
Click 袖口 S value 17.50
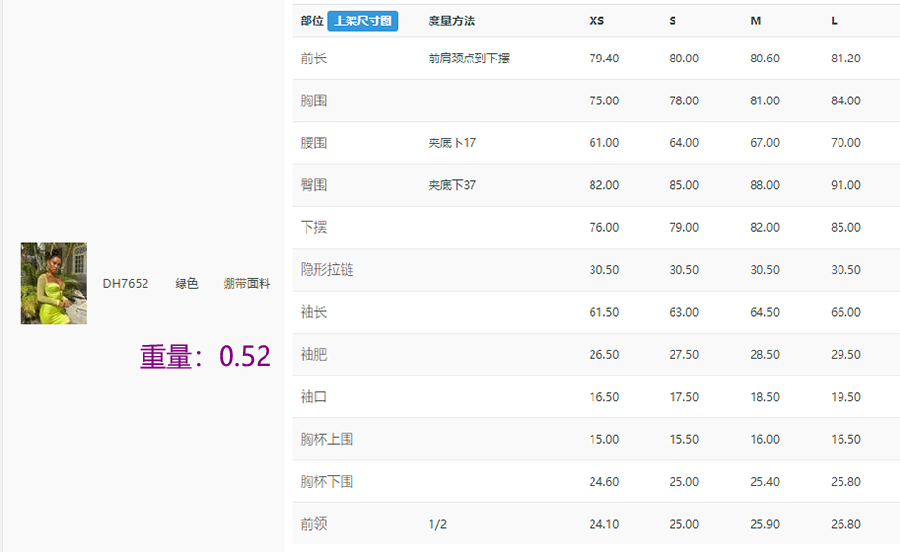click(x=683, y=397)
